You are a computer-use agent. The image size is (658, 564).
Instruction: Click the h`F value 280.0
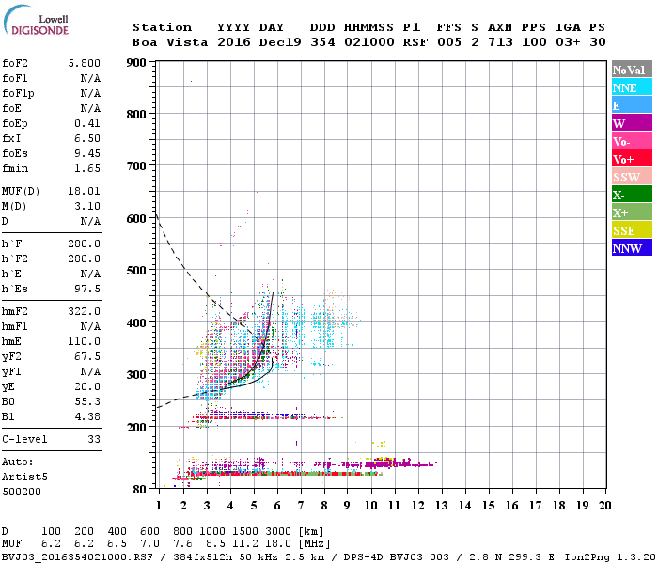tap(85, 243)
